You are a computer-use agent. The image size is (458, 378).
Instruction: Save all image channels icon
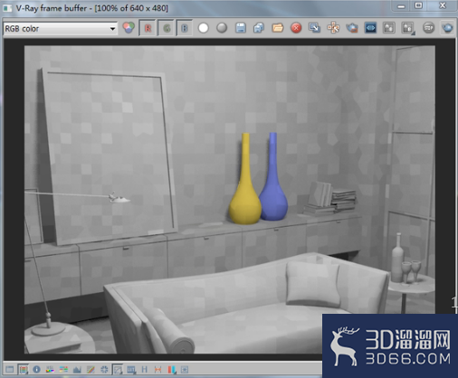coord(259,28)
